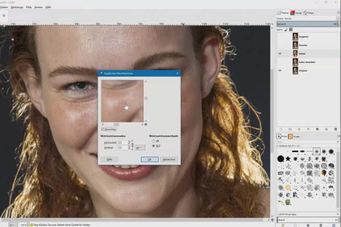Click the canvas navigation icon at bottom right
The height and width of the screenshot is (227, 341).
pos(272,220)
